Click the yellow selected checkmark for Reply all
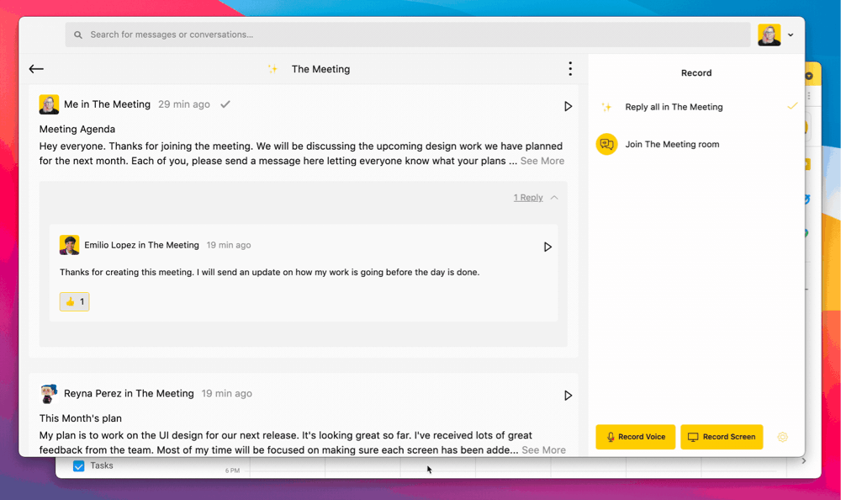The width and height of the screenshot is (841, 500). click(792, 106)
